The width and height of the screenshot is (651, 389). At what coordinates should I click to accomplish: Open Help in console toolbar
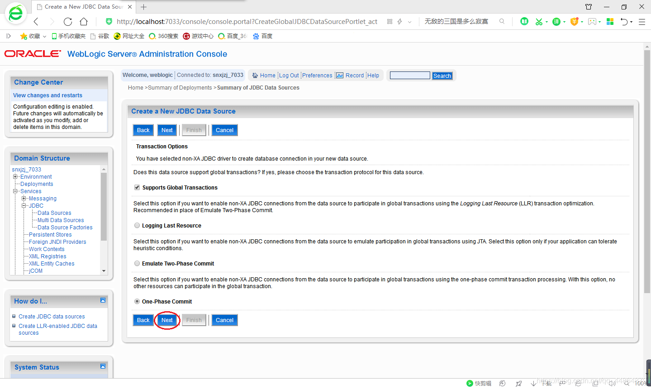(373, 76)
